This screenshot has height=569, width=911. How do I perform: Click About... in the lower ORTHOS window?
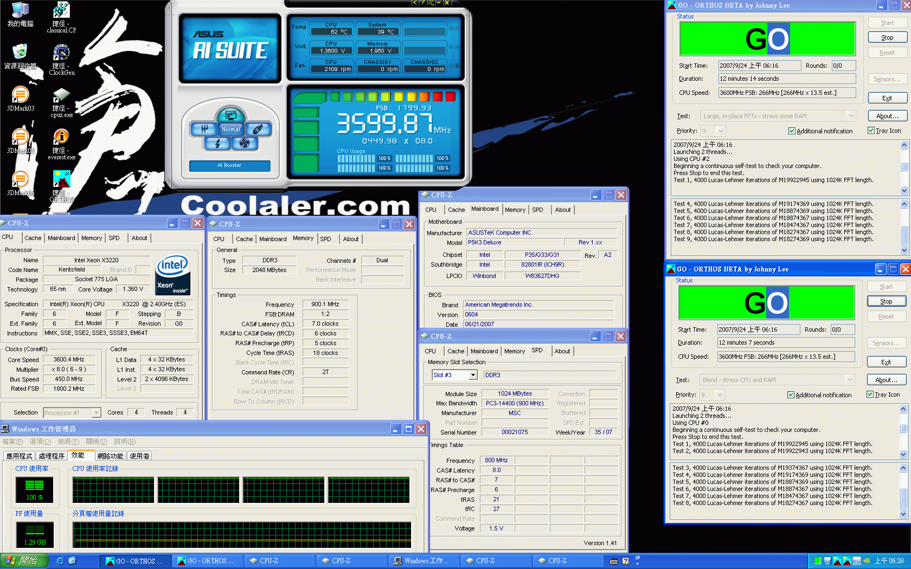pyautogui.click(x=887, y=380)
